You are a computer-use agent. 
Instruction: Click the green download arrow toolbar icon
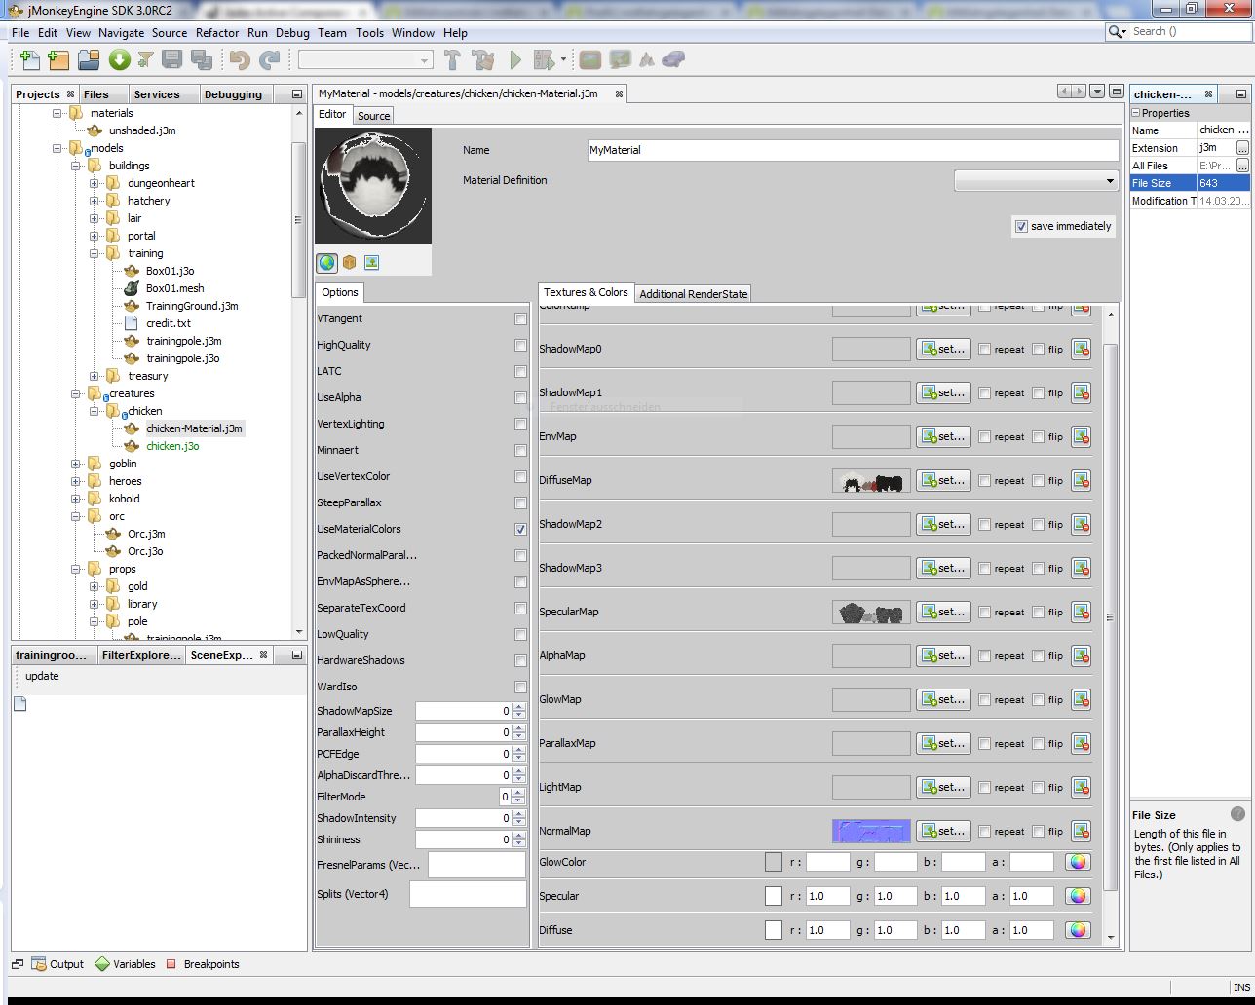[x=119, y=60]
